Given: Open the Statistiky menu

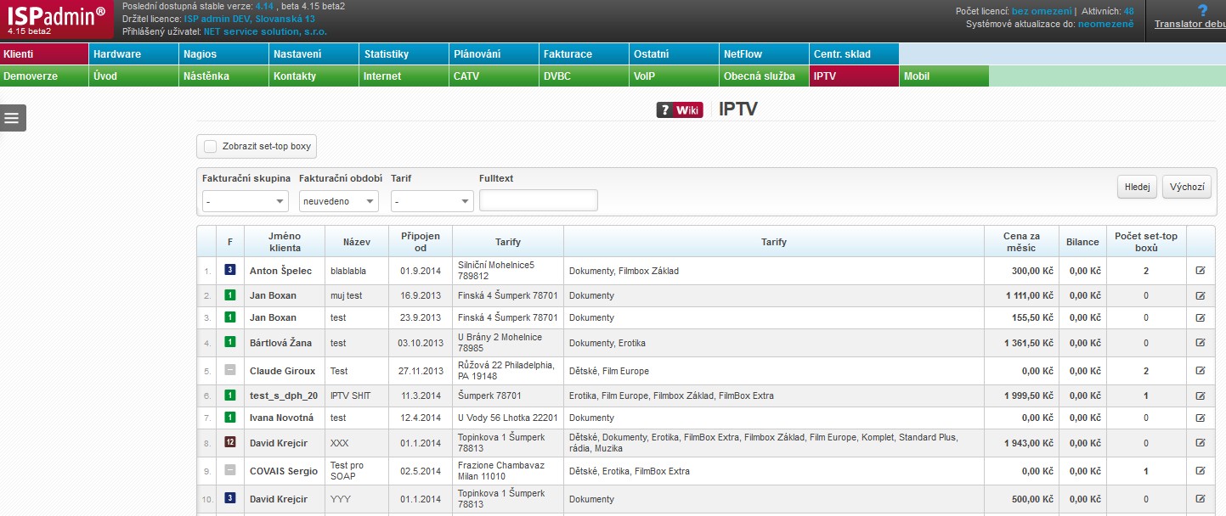Looking at the screenshot, I should click(404, 53).
